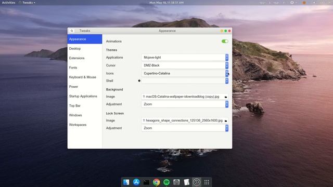The image size is (333, 187).
Task: Open the clock and calendar menu
Action: click(x=166, y=3)
